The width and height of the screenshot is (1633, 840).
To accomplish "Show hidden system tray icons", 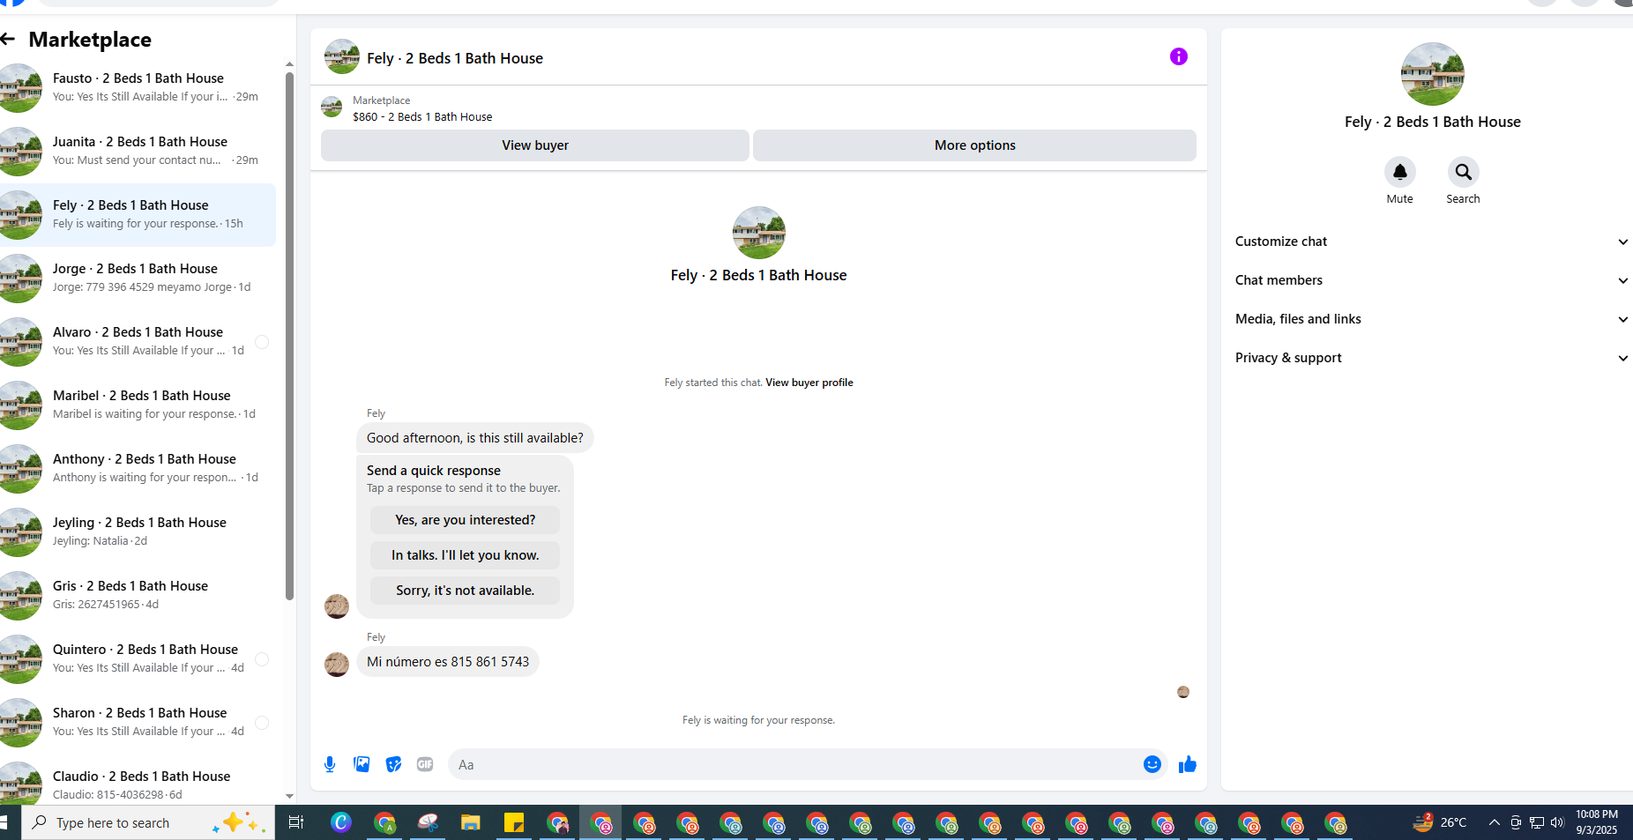I will [x=1494, y=822].
